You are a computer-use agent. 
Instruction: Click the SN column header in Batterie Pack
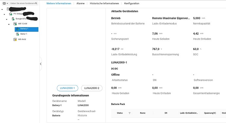[166, 113]
